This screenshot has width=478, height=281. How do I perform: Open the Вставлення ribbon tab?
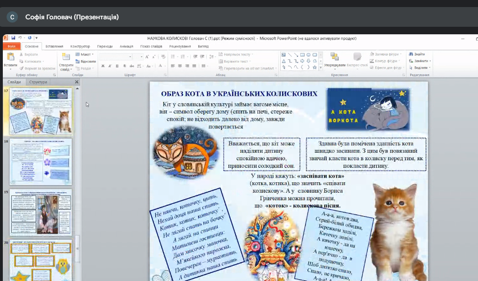pos(54,47)
